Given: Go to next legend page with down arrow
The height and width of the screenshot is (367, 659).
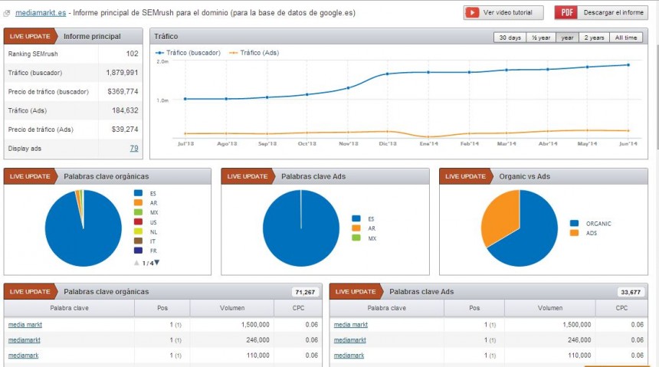Looking at the screenshot, I should [157, 263].
